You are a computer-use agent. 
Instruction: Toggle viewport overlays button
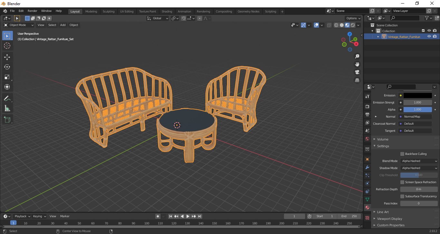tap(316, 25)
